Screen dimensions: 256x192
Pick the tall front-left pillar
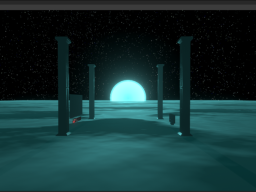[x=63, y=86]
